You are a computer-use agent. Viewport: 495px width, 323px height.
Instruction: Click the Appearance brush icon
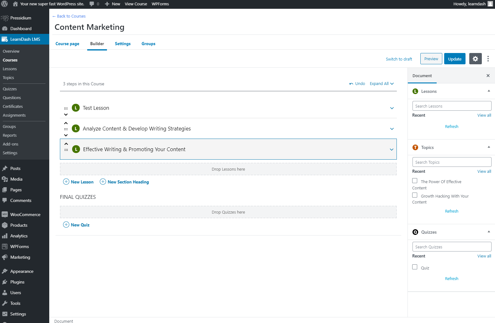(5, 271)
